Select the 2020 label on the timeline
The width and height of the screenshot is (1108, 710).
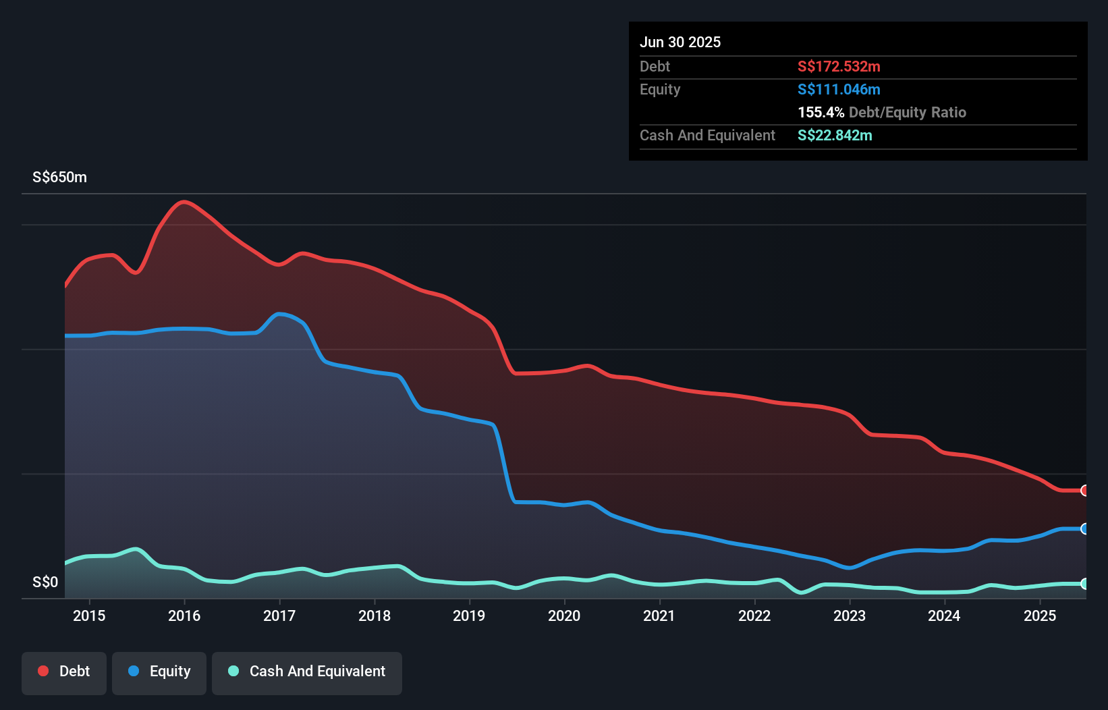pyautogui.click(x=564, y=616)
